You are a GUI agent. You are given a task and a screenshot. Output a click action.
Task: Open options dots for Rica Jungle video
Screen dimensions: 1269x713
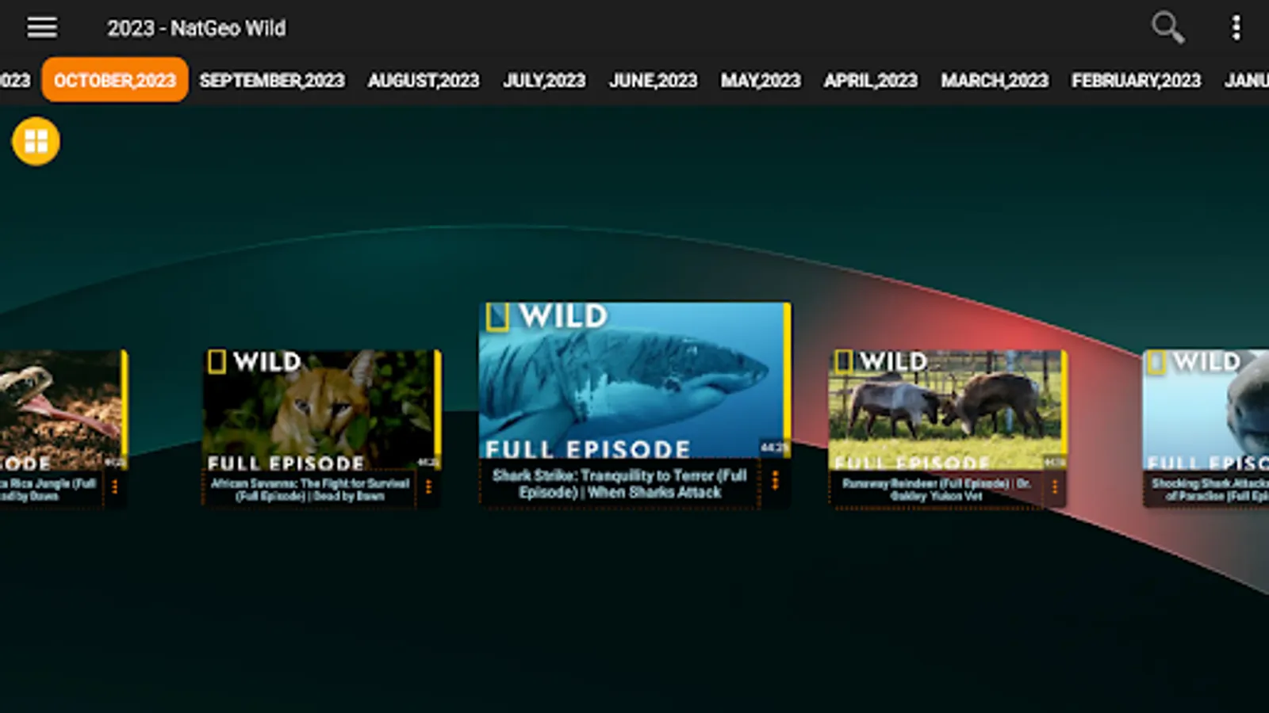[115, 486]
